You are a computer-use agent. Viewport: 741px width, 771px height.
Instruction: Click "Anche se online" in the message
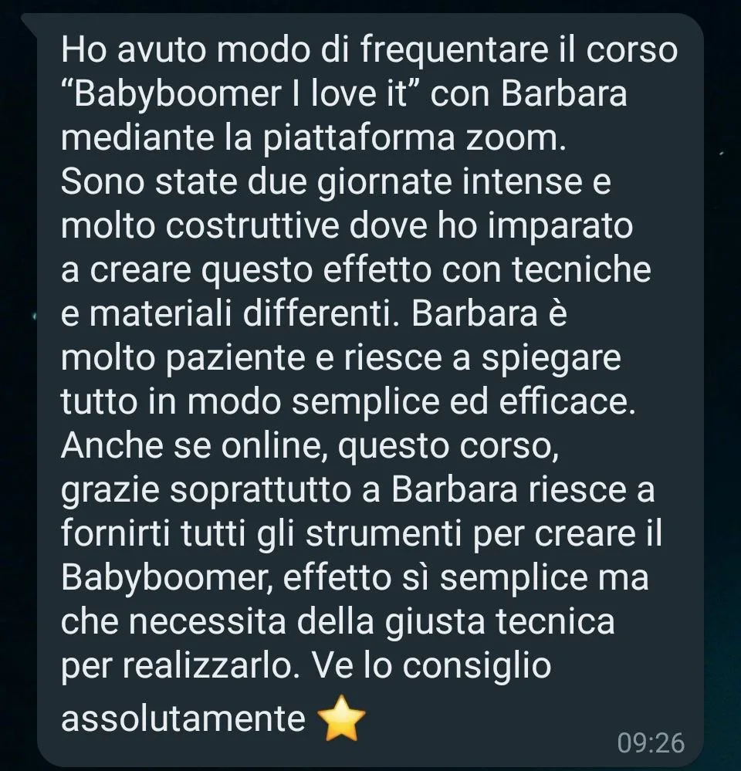click(x=195, y=446)
